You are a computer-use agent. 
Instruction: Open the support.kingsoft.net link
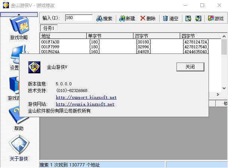pos(86,97)
